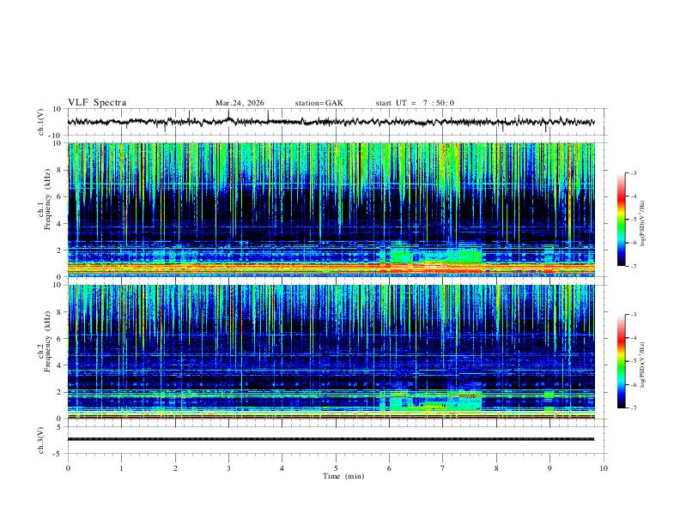The image size is (680, 525).
Task: Click the "station=GAK" header label
Action: [319, 103]
